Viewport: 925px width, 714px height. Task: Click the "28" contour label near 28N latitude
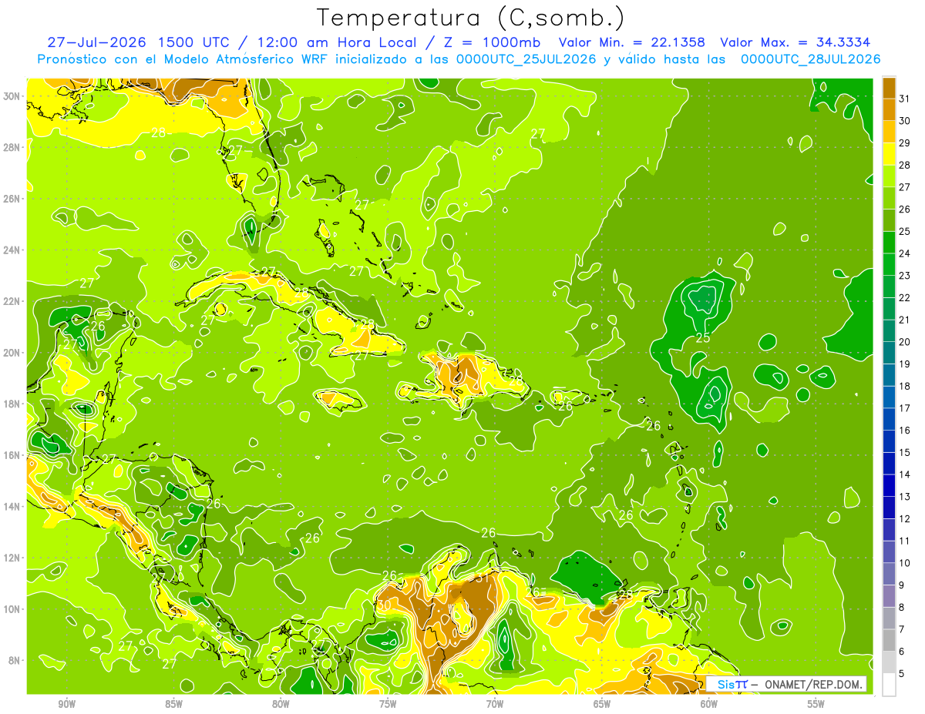click(158, 132)
